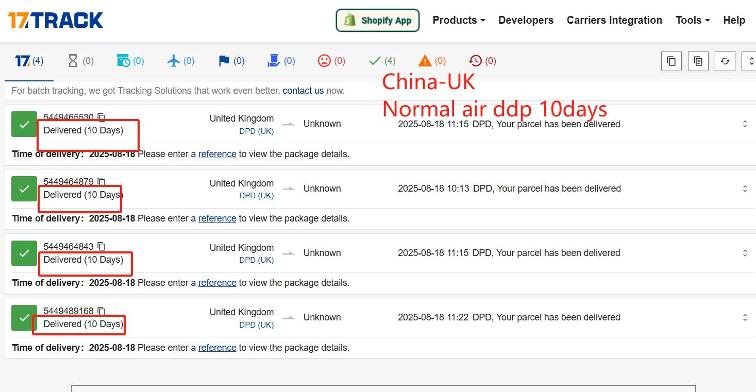Expand details for shipment 5449464879
The height and width of the screenshot is (392, 756).
[745, 189]
